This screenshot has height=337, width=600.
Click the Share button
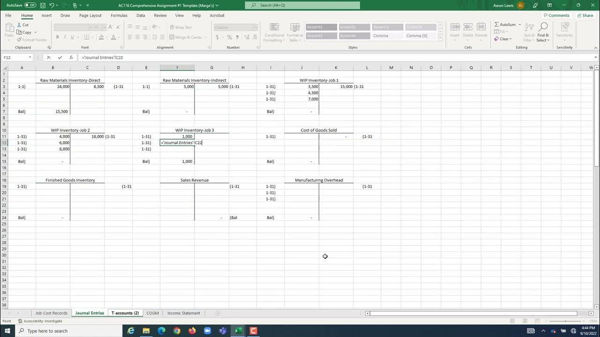(x=585, y=15)
